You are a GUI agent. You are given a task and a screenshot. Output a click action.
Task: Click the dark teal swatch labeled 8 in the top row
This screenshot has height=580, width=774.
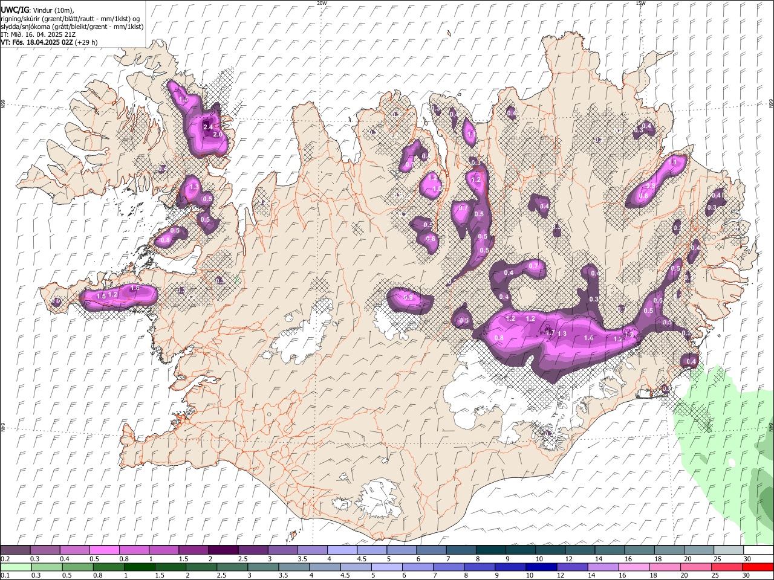coord(490,550)
